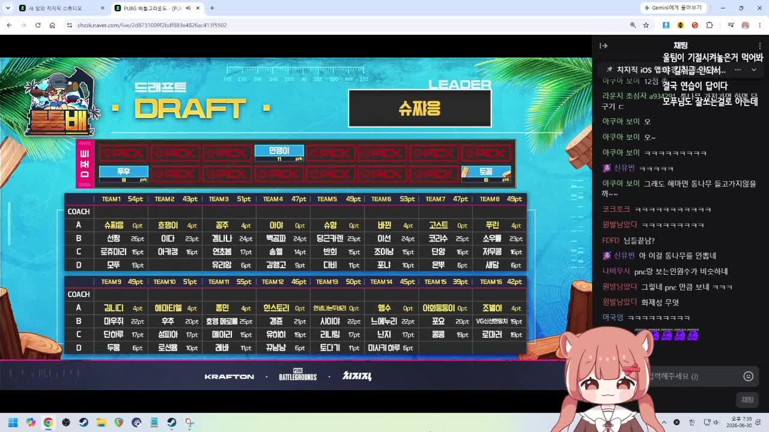Click Gemini에게 물어보기 button
This screenshot has height=432, width=769.
[672, 8]
